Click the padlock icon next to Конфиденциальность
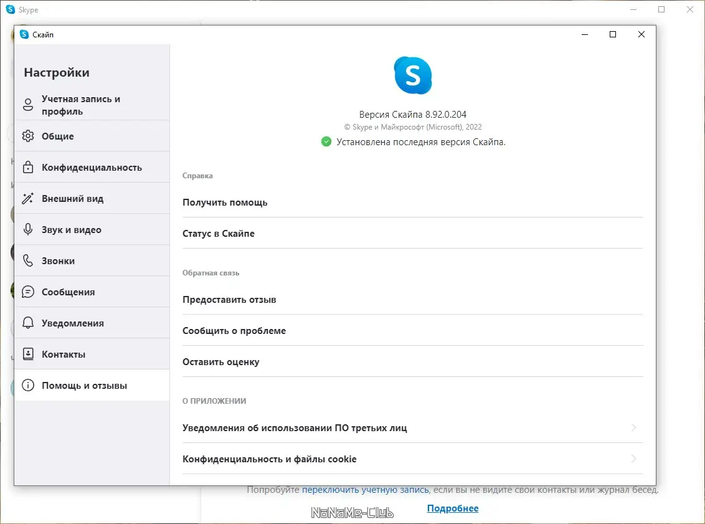 (28, 167)
